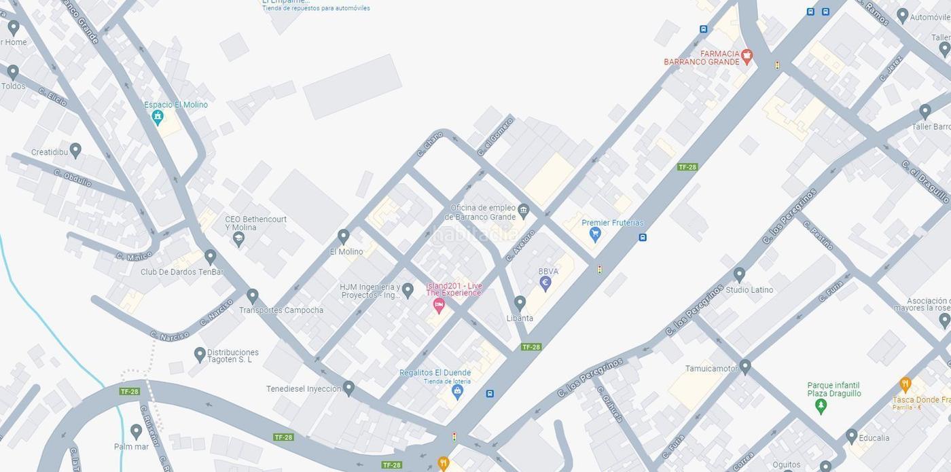Click the Tamuicamotor location pin
This screenshot has width=951, height=472.
tap(745, 367)
